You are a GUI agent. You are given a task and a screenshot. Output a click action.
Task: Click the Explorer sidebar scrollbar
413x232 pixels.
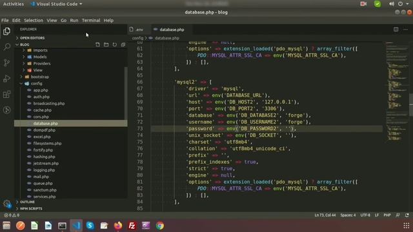pyautogui.click(x=126, y=93)
